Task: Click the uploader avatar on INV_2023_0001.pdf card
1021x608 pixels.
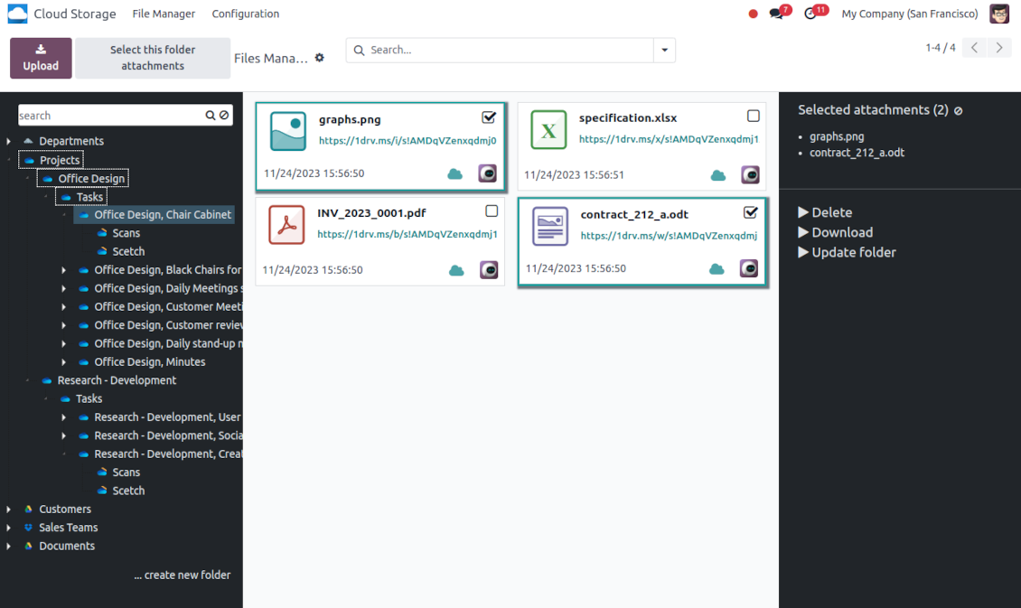Action: [x=489, y=269]
